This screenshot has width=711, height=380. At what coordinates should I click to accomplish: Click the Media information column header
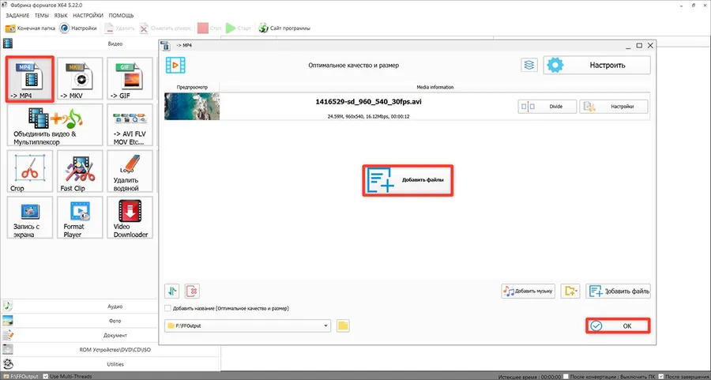[434, 87]
